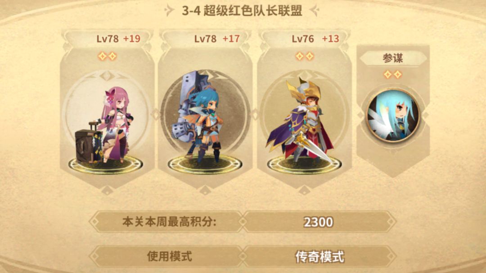Click the glowing platform under blue-haired gunner
Viewport: 486px width, 273px height.
click(x=205, y=165)
